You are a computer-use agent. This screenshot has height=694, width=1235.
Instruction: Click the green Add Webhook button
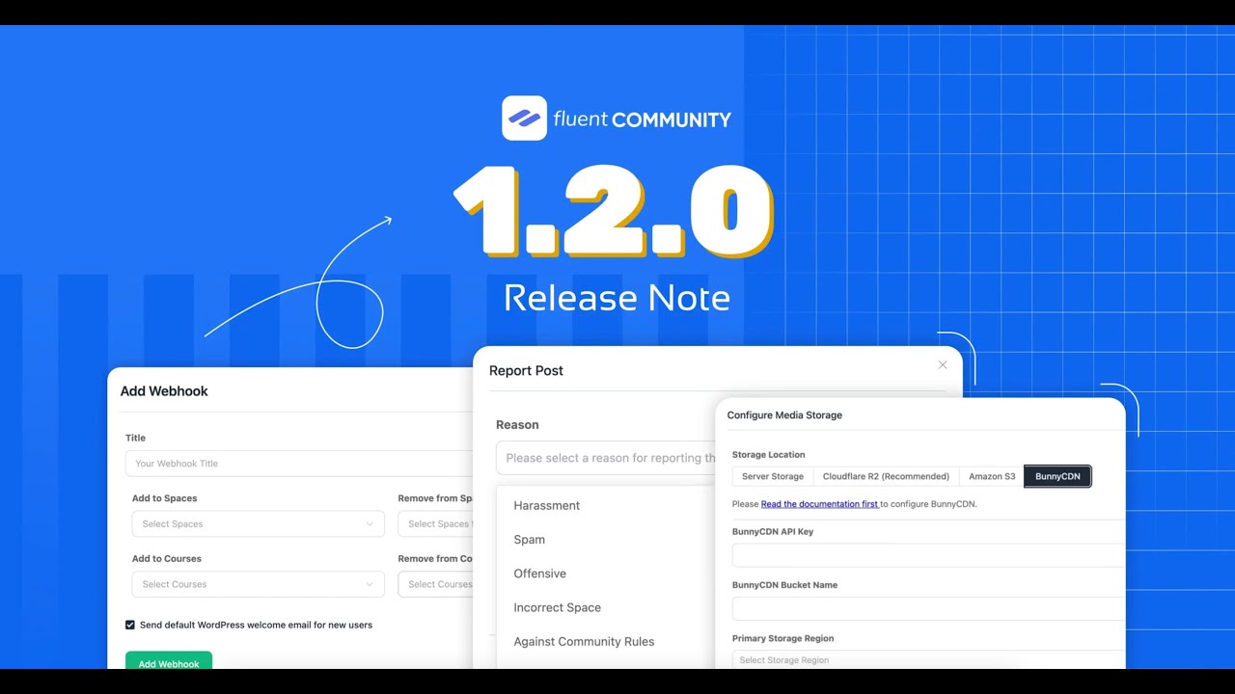tap(169, 661)
